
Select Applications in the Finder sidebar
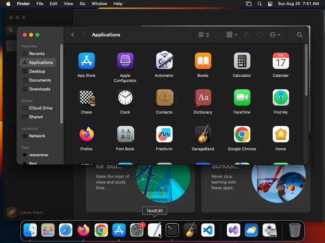point(38,62)
